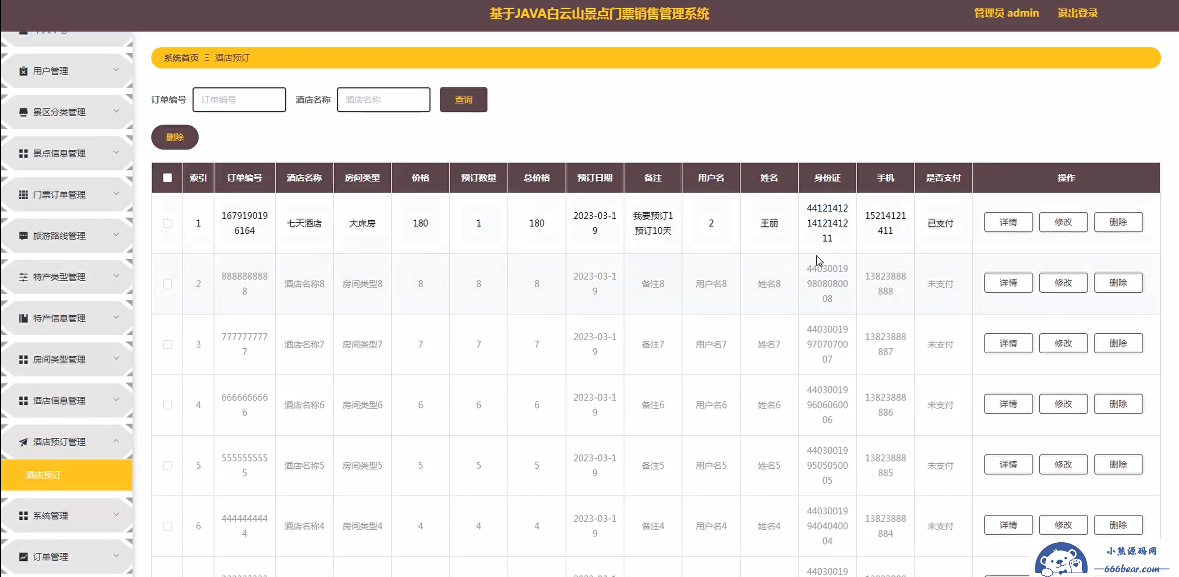Click 修改 for the 七天酒店 row

[x=1063, y=222]
